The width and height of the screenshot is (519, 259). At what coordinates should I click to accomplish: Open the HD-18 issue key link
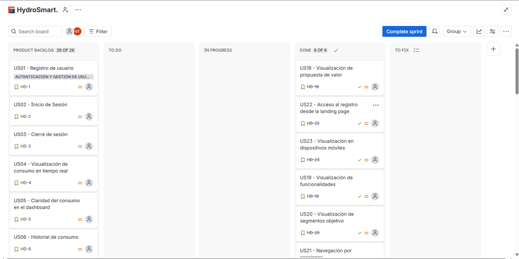pos(313,87)
